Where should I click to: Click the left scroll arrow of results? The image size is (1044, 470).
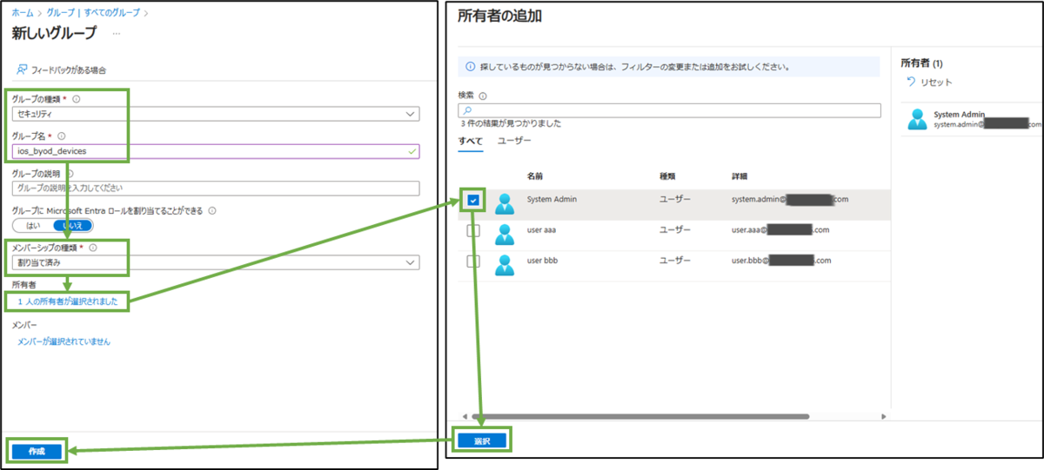click(464, 416)
